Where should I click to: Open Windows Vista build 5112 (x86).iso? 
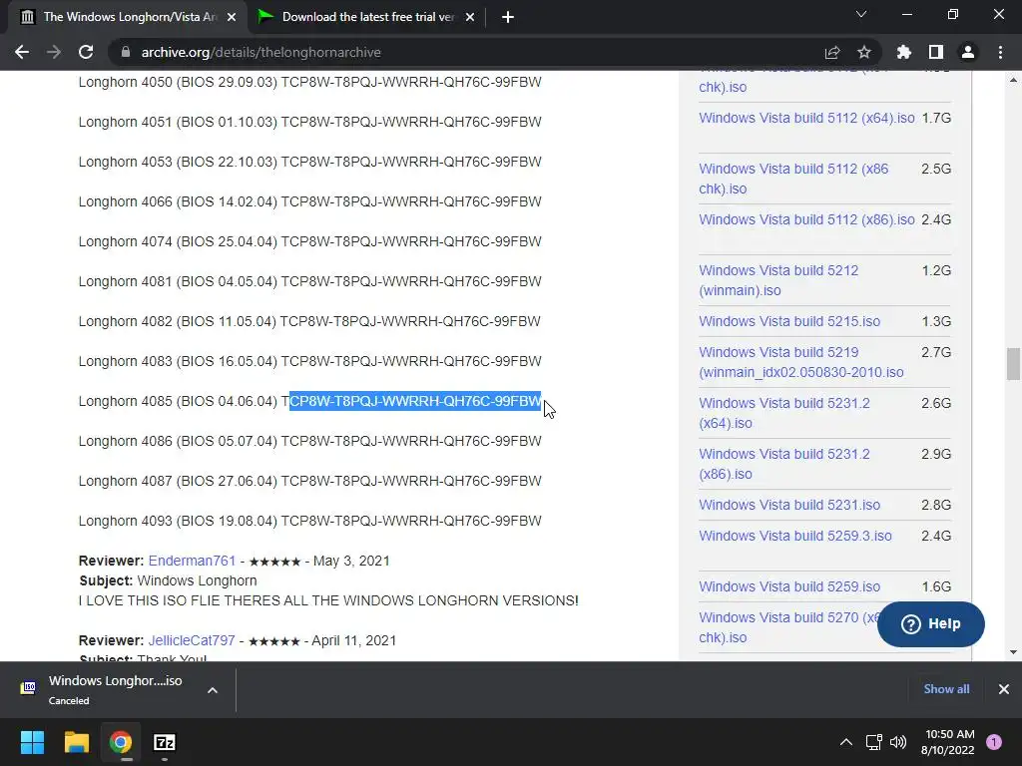(x=806, y=219)
